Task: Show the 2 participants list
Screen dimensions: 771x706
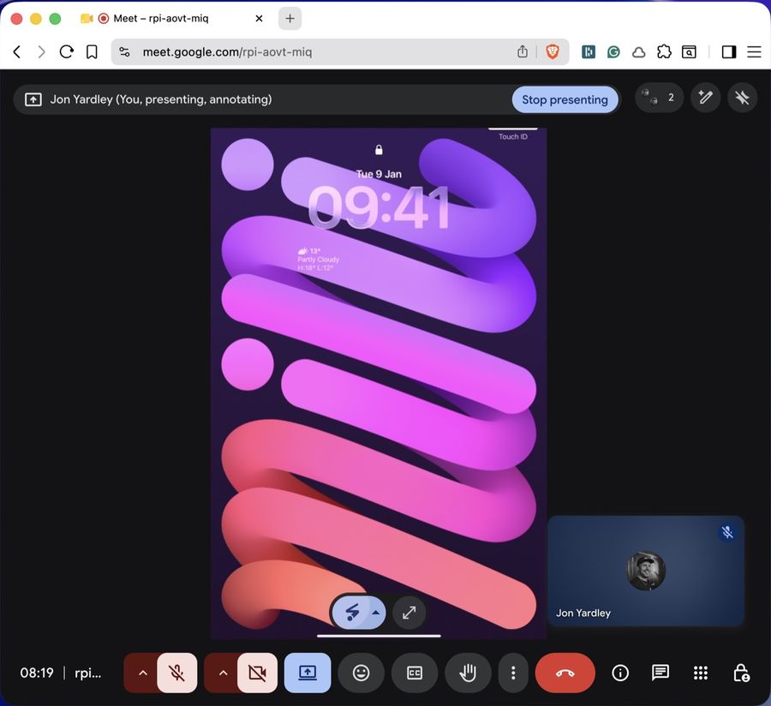Action: click(659, 98)
